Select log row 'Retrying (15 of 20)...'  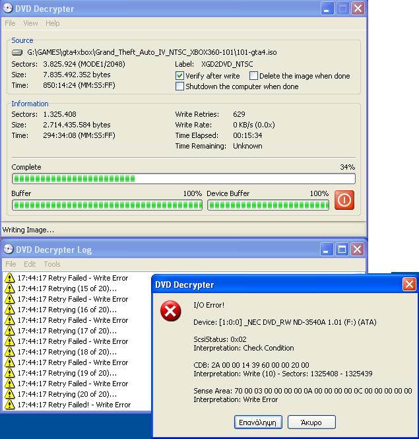tap(67, 288)
